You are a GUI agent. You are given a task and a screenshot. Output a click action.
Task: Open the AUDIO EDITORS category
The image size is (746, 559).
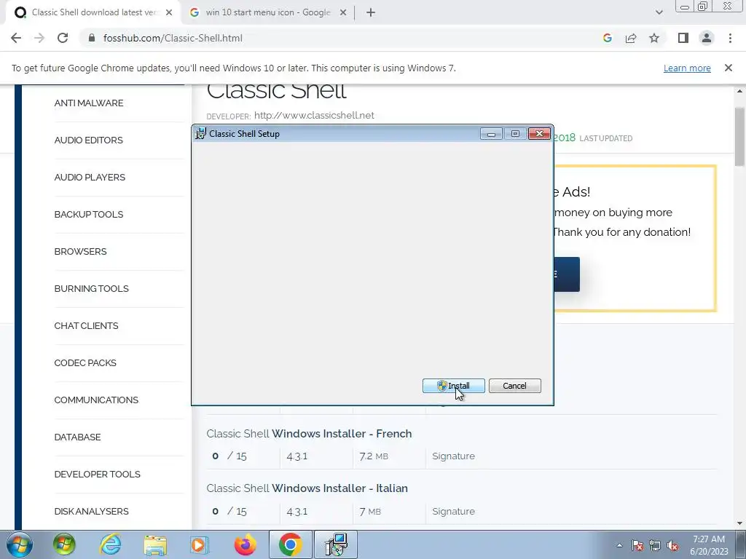pyautogui.click(x=88, y=140)
